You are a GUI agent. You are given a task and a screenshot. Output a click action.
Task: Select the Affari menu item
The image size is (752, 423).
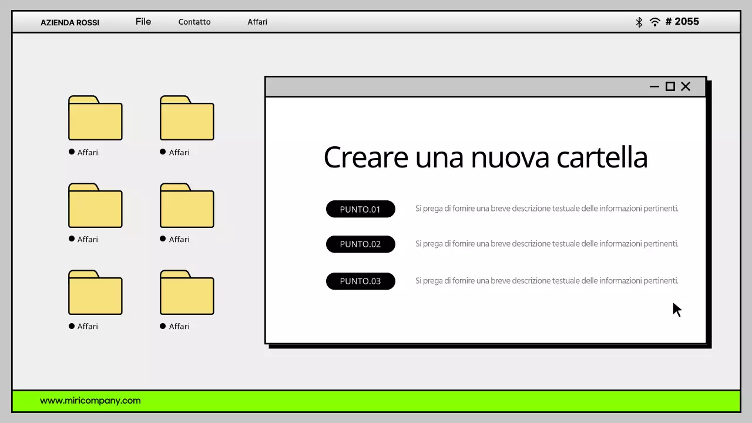pos(257,22)
